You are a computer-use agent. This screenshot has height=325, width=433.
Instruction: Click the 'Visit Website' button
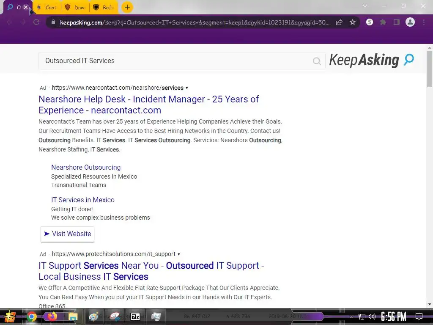coord(67,234)
